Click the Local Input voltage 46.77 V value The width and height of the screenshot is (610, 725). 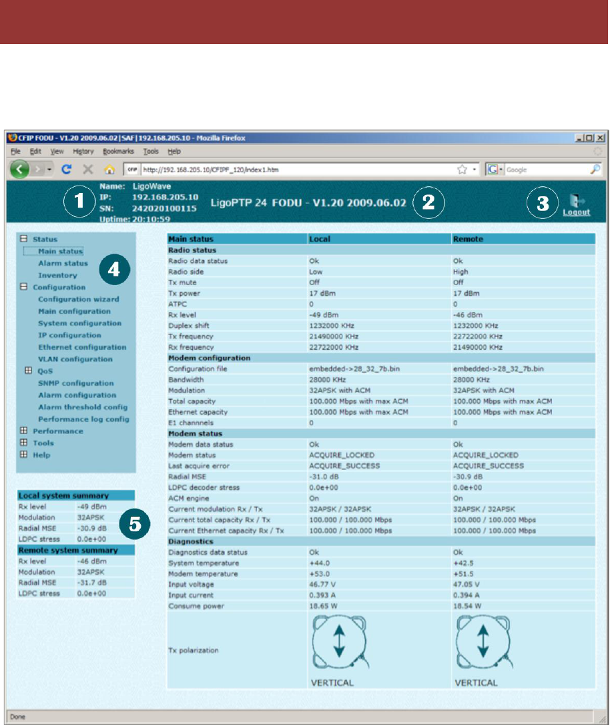(x=322, y=584)
